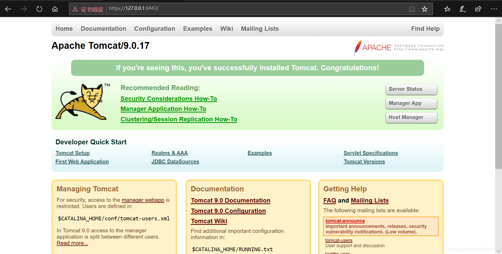
Task: Click the scrollbar down arrow
Action: point(499,251)
